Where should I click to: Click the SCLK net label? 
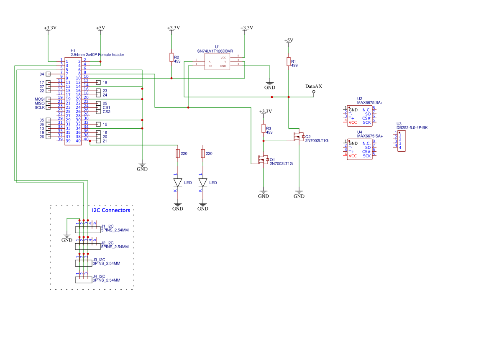tap(40, 107)
